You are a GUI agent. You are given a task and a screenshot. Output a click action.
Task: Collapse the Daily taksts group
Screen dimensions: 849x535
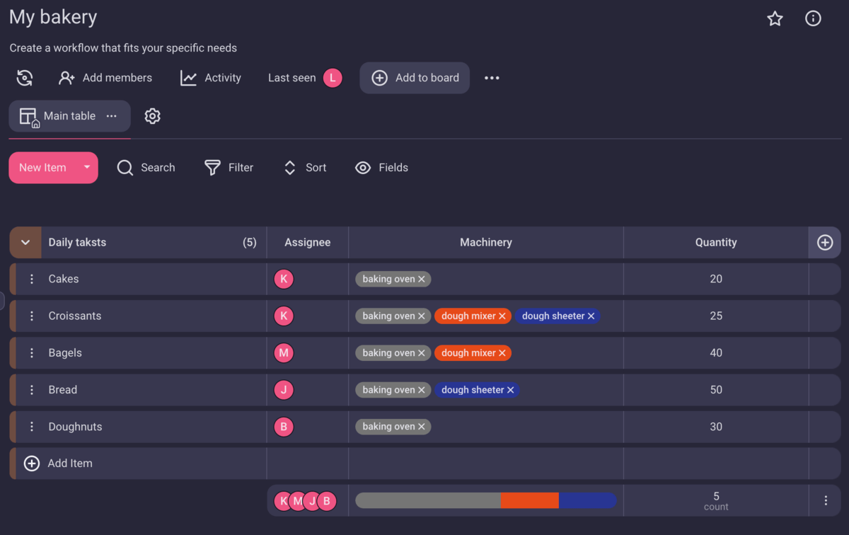(x=25, y=243)
